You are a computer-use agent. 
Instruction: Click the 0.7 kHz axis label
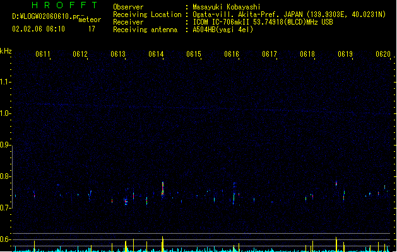(x=5, y=208)
